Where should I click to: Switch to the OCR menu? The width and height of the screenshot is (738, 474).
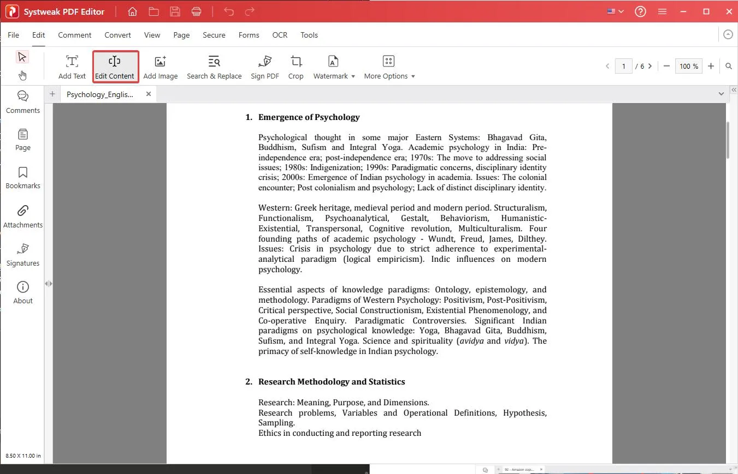[x=280, y=35]
